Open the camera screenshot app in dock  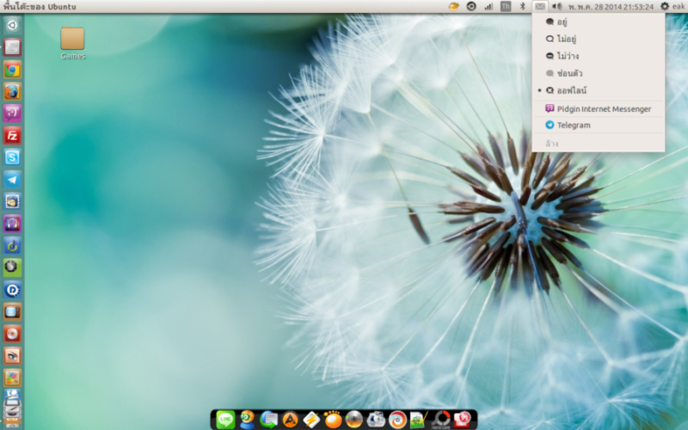[376, 420]
